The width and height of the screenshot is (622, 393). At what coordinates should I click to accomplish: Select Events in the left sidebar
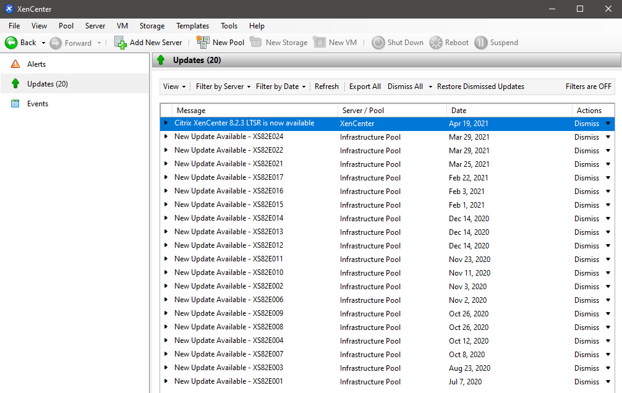tap(37, 104)
